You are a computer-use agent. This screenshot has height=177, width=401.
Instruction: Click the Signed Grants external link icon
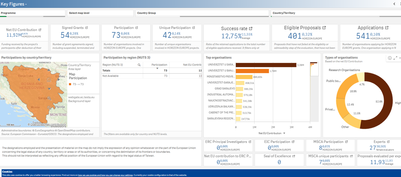point(86,28)
